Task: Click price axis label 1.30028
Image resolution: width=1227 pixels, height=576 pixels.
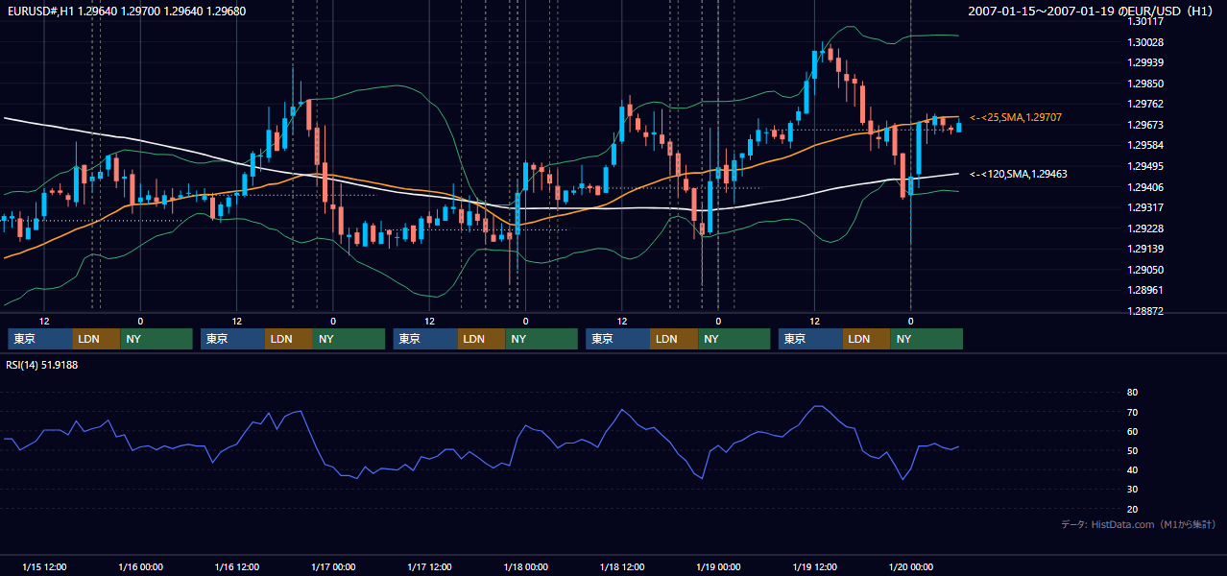Action: (1144, 42)
